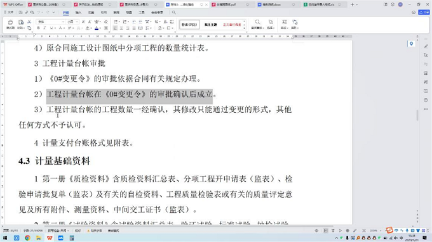Select align left paragraph button
Viewport: 432px width, 242px height.
click(115, 28)
